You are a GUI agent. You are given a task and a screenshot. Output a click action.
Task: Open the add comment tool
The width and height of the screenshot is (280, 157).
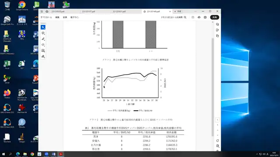(x=43, y=33)
